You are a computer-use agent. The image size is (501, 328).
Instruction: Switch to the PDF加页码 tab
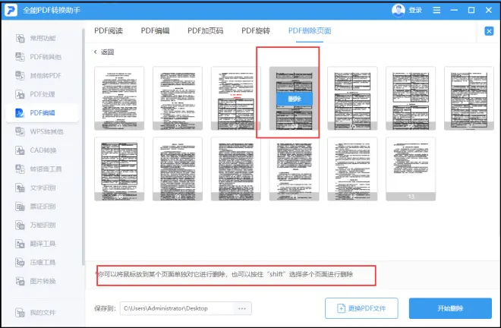(x=205, y=30)
